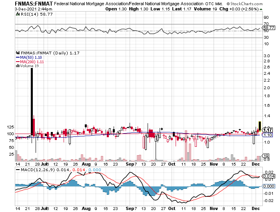Click the Aug label on price chart axis
Screen dimensions: 280x212
(x=86, y=164)
